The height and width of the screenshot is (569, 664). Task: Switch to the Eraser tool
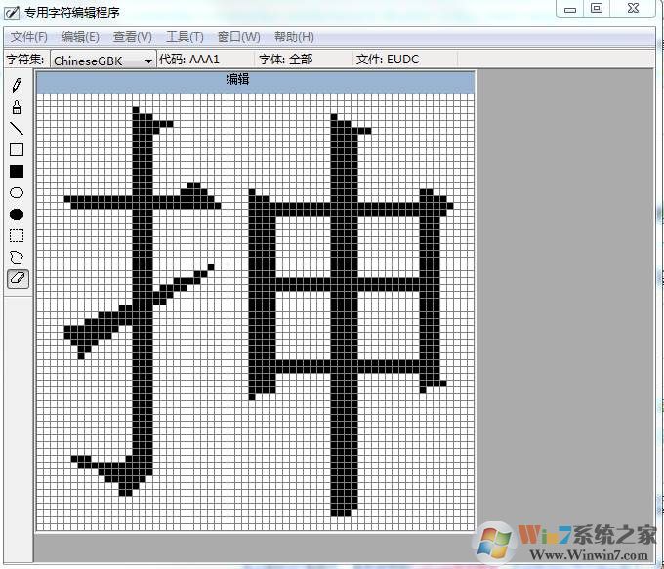click(x=17, y=279)
